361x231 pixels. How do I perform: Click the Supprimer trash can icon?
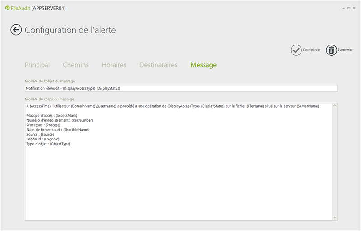click(331, 50)
